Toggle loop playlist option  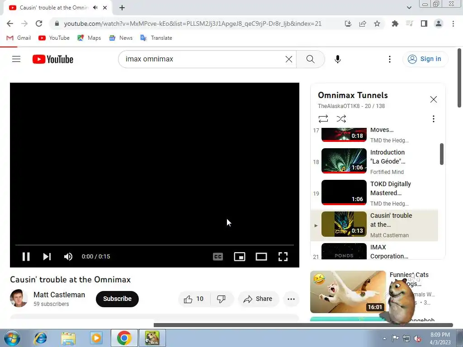(x=323, y=119)
